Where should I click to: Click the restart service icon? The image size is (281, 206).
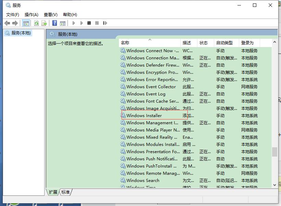(105, 23)
